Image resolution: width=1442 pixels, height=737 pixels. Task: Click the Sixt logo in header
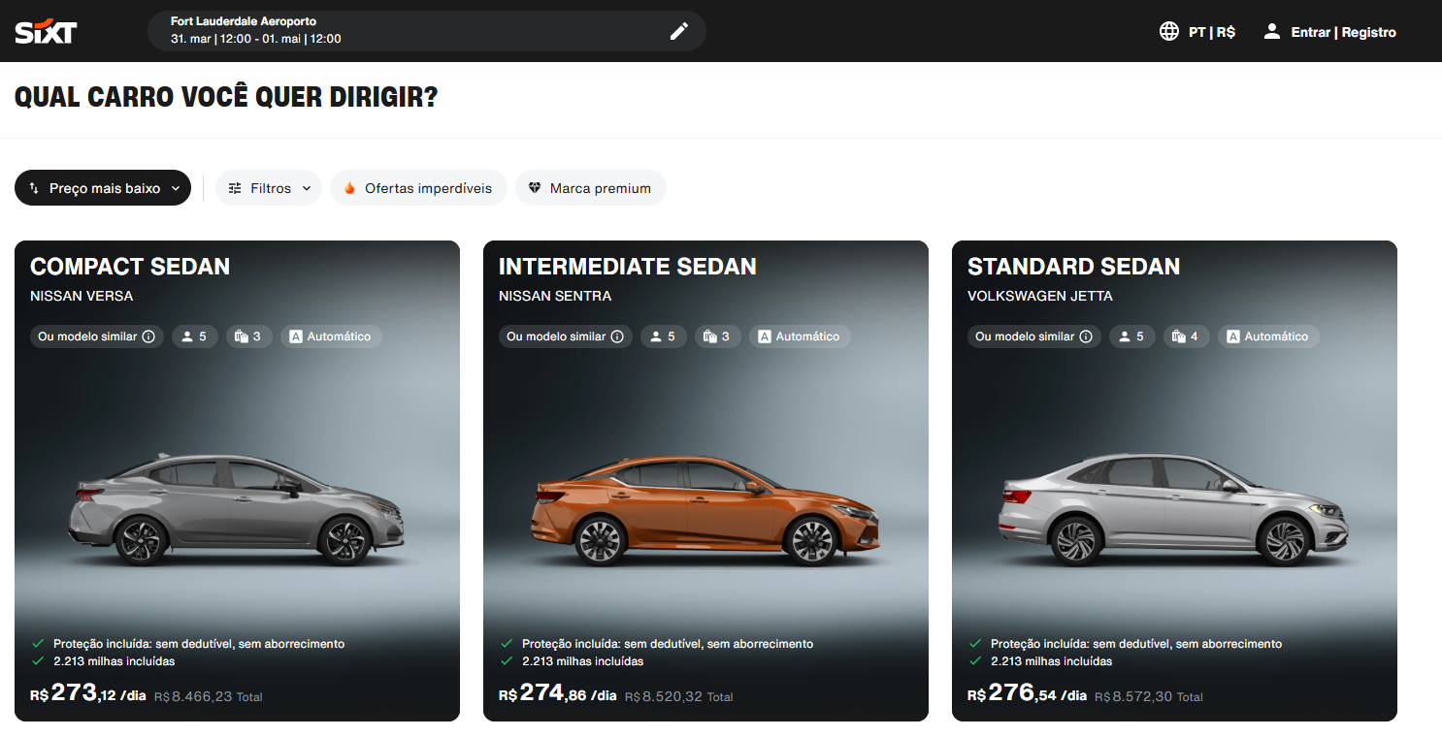[46, 31]
